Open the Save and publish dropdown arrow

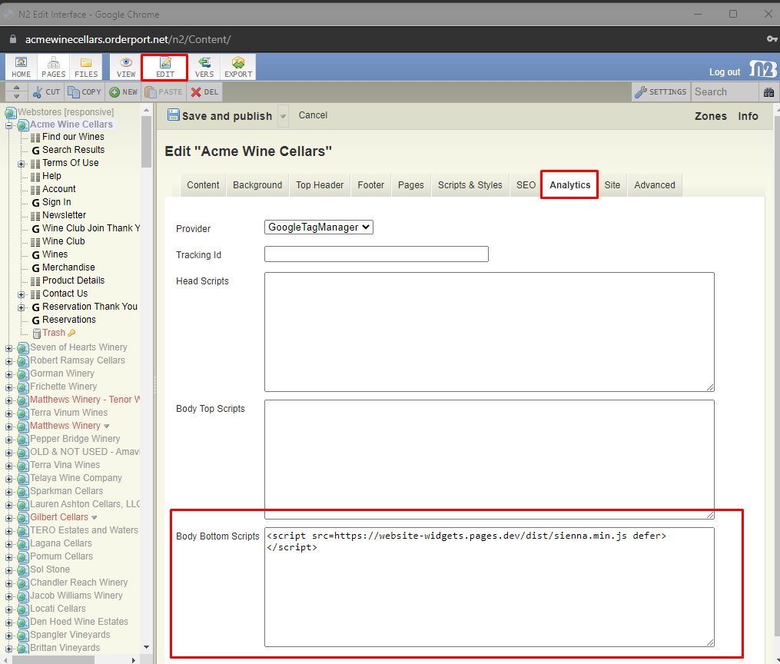[283, 116]
